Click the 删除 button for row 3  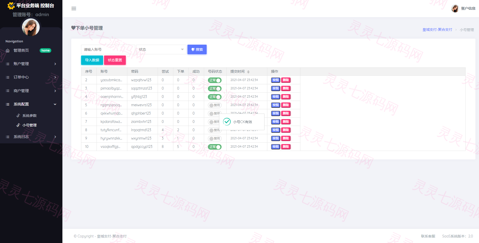(x=286, y=89)
